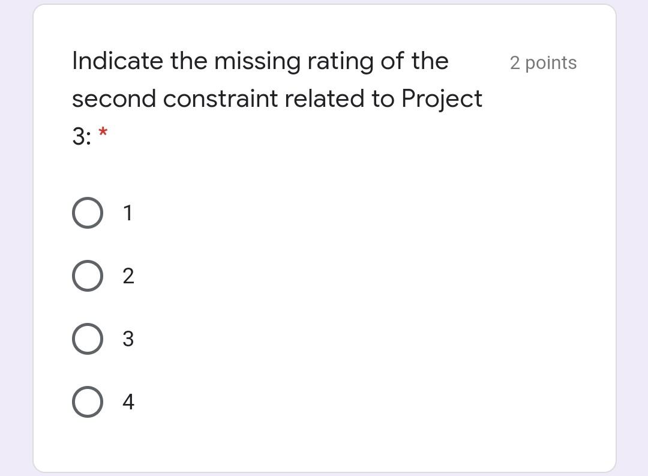Click the option label reading 2
The image size is (648, 476).
[x=128, y=276]
